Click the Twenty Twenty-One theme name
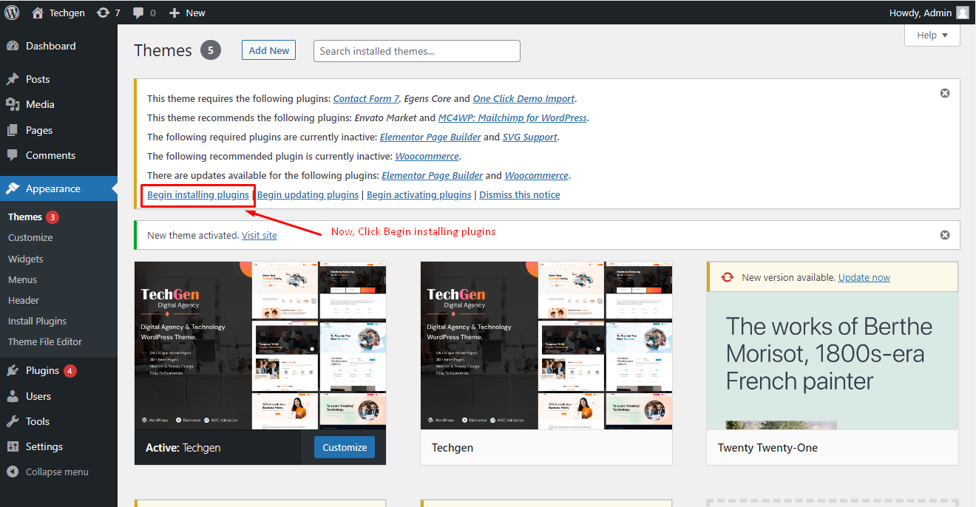The height and width of the screenshot is (507, 976). coord(767,447)
